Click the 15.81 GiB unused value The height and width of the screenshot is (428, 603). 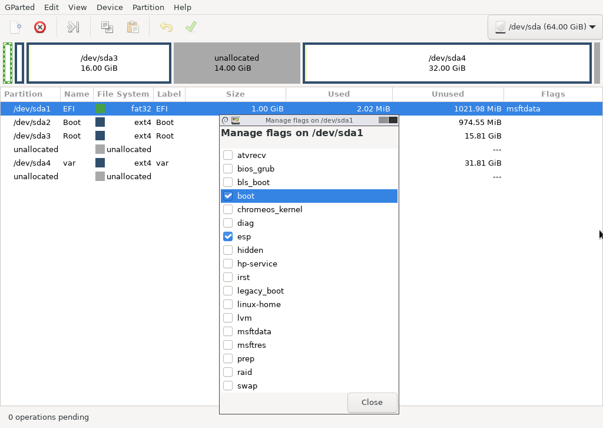(x=483, y=136)
